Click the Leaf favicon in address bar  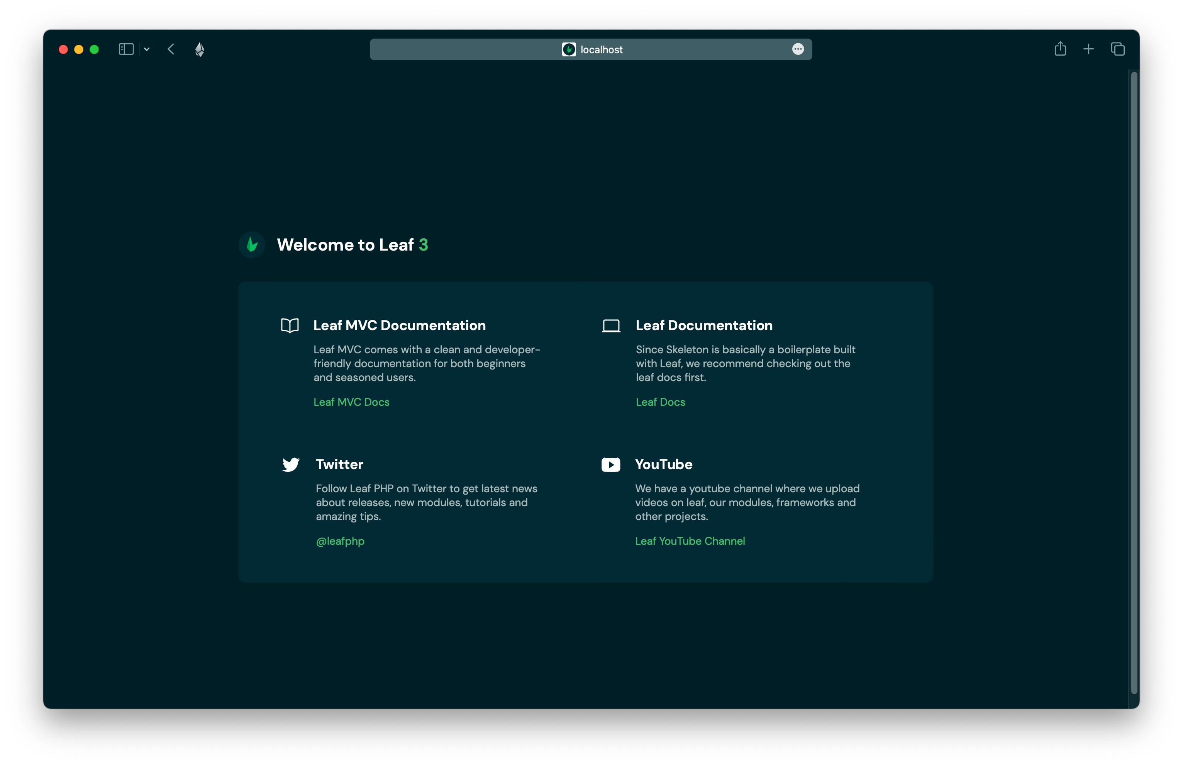(569, 49)
